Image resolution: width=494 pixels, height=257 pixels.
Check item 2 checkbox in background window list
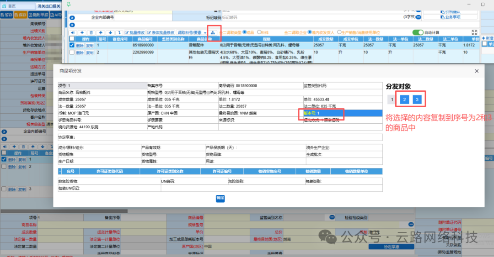coord(4,167)
